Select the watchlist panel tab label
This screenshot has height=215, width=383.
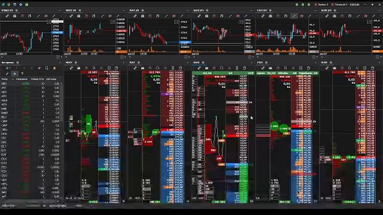(x=8, y=63)
